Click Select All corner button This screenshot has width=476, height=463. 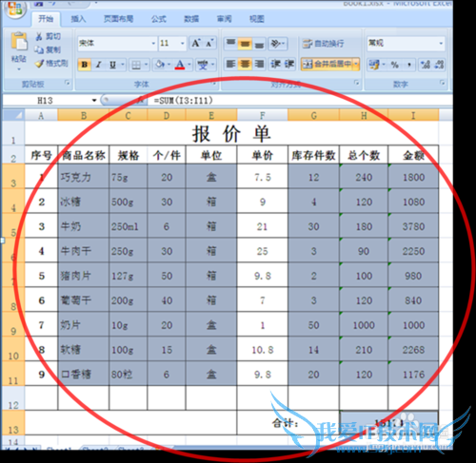pos(14,115)
